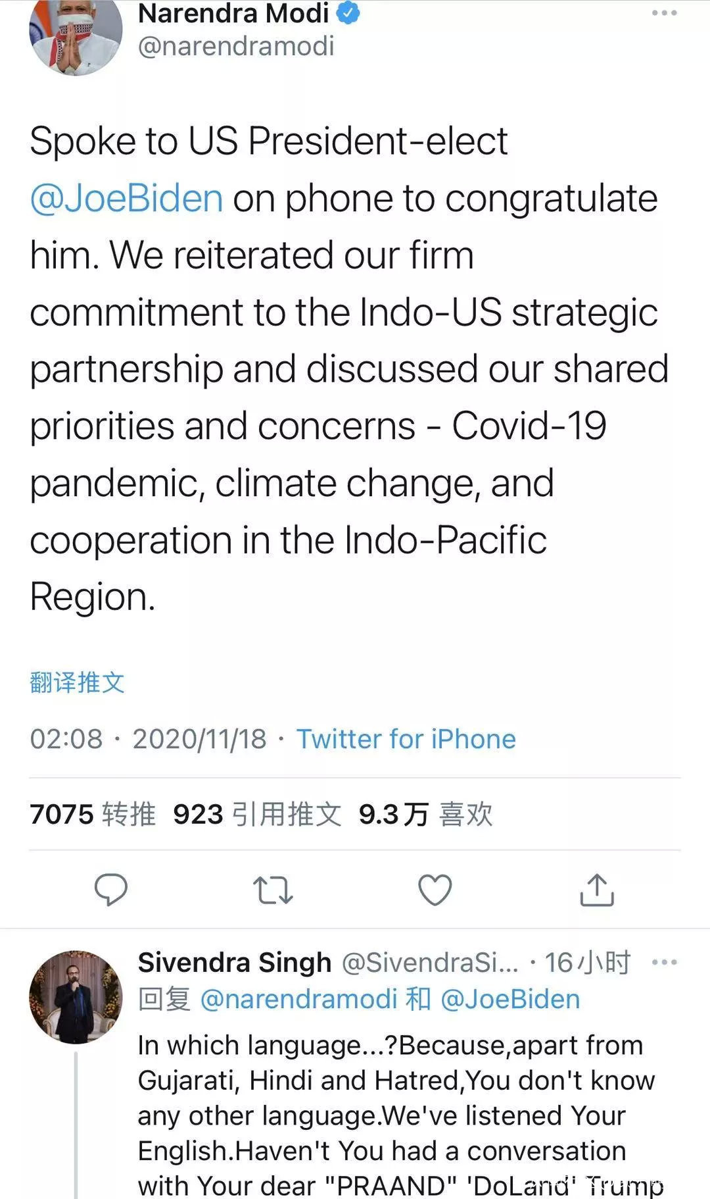710x1199 pixels.
Task: Like the tweet with heart icon
Action: pos(435,890)
